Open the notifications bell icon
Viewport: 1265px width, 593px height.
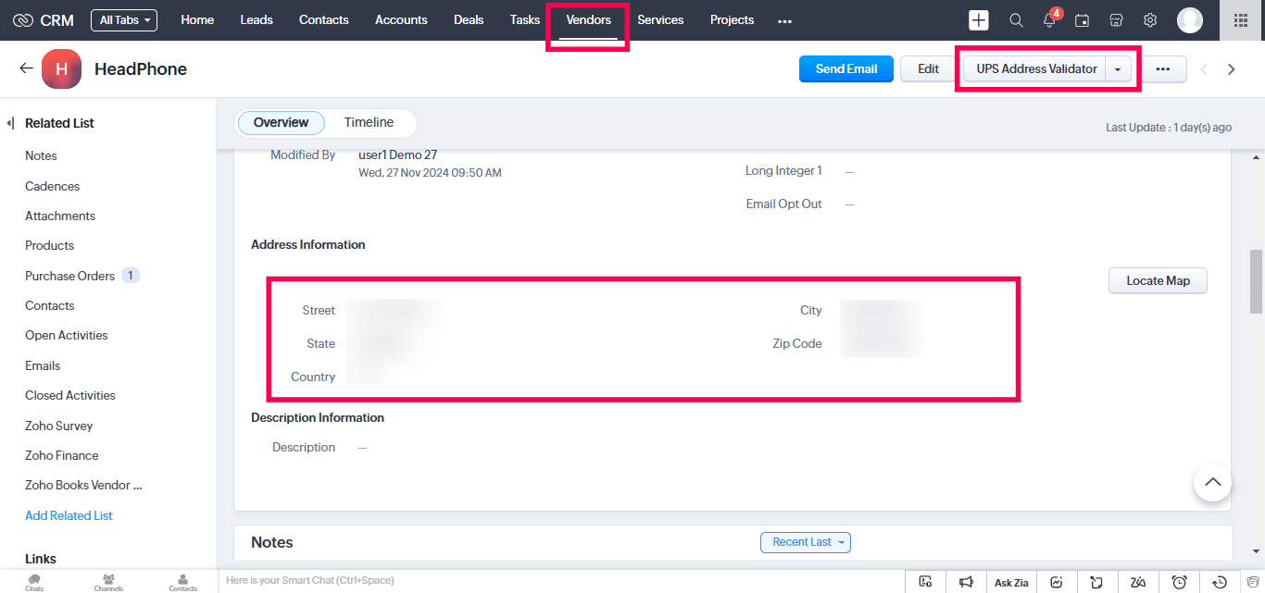click(1050, 20)
